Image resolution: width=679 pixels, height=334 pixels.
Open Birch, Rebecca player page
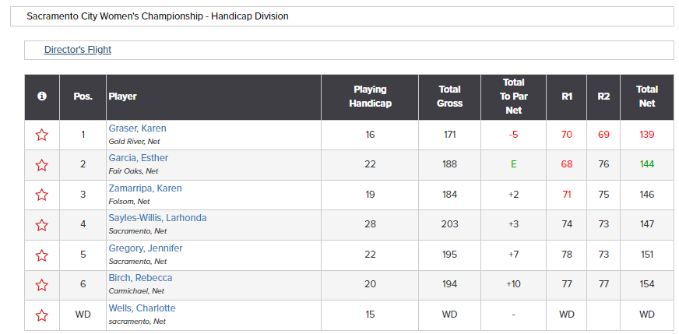click(x=140, y=278)
